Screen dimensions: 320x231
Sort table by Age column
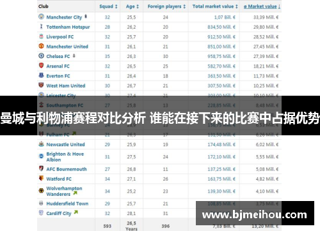click(132, 6)
